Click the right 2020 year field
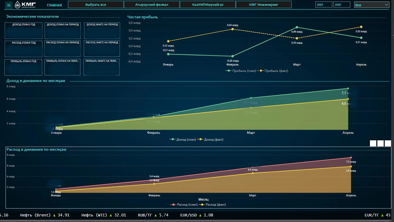The image size is (394, 222). [x=342, y=4]
